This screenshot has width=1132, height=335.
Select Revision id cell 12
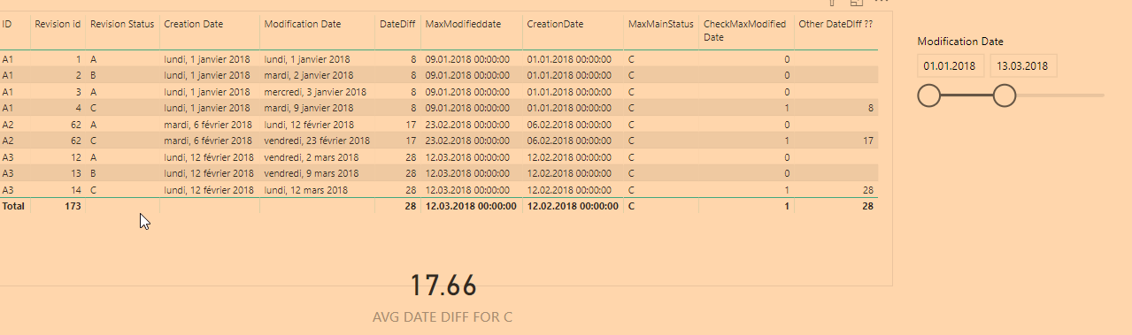click(76, 157)
